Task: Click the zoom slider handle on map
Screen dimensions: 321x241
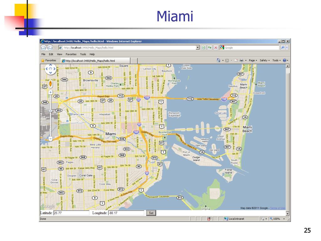Action: coord(50,111)
